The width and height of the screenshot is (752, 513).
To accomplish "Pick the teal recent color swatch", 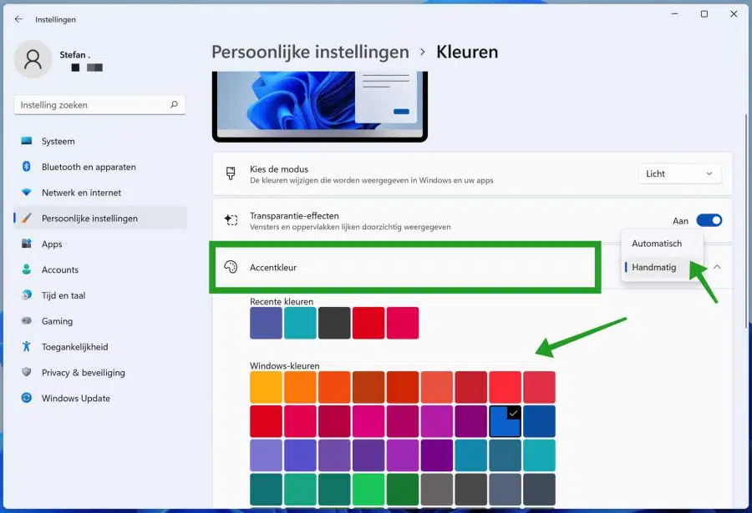I will (x=300, y=323).
